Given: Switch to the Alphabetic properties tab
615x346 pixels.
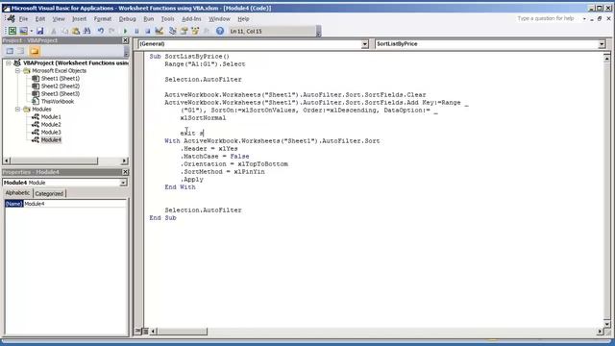Looking at the screenshot, I should [x=17, y=193].
